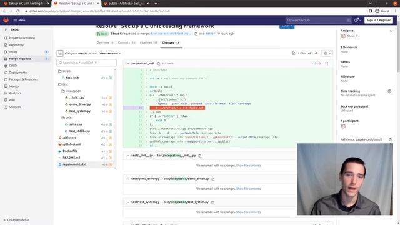Collapse the unit folder in the tree
Screen dimensions: 400x225
(68, 117)
